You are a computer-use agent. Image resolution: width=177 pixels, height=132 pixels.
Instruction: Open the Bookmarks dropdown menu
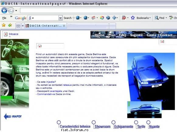point(144,18)
